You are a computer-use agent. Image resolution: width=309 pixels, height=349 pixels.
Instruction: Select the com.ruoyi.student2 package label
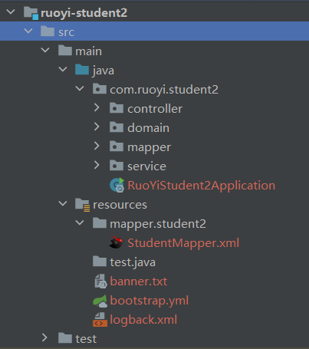[164, 90]
